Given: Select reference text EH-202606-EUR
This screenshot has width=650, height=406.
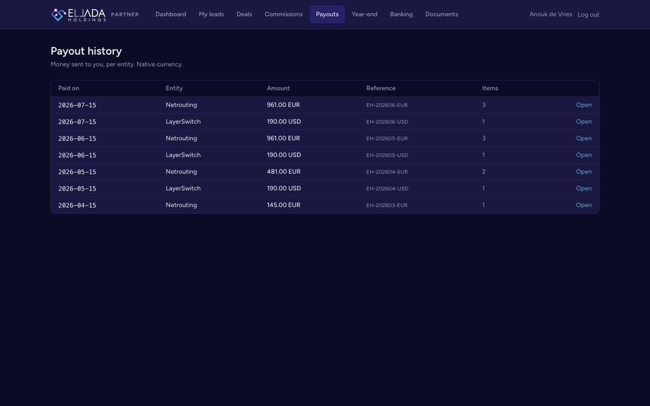Looking at the screenshot, I should [387, 106].
